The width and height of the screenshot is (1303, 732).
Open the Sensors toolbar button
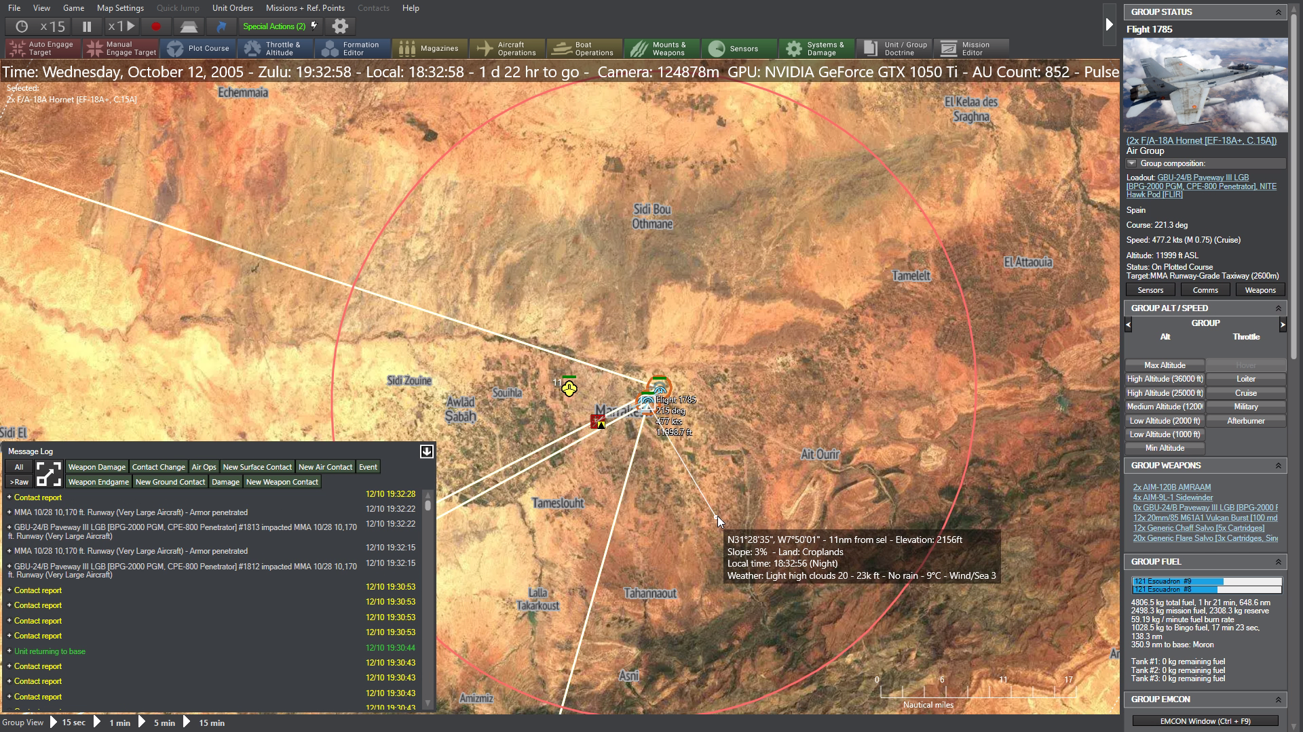[734, 48]
